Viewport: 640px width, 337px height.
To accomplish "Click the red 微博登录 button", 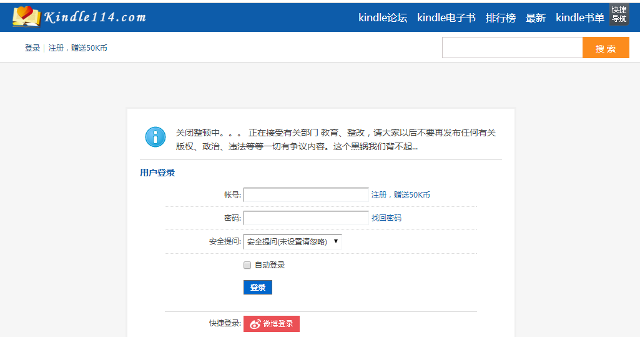I will pyautogui.click(x=272, y=324).
